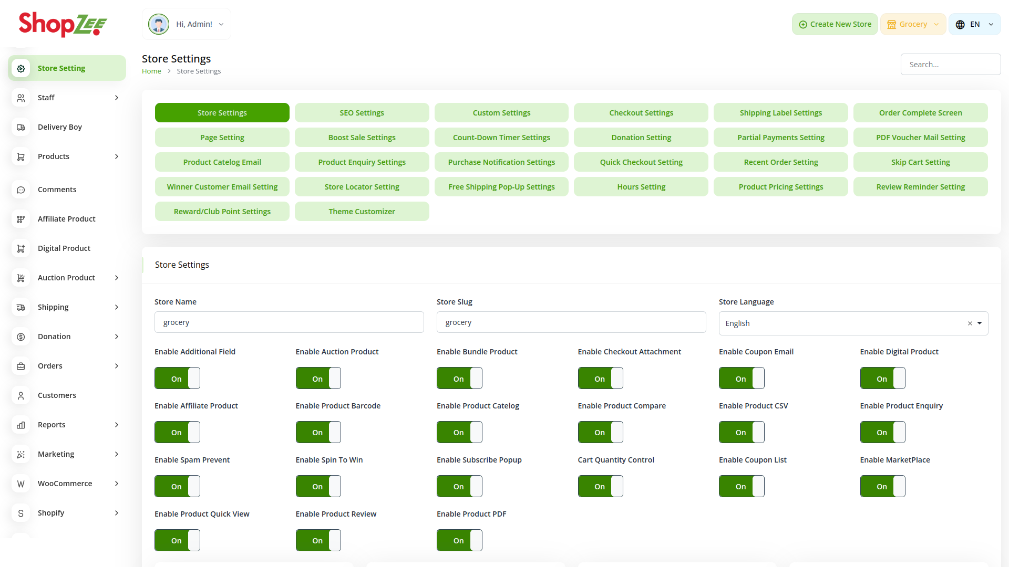This screenshot has width=1009, height=567.
Task: Click the Affiliate Product sidebar icon
Action: click(21, 219)
